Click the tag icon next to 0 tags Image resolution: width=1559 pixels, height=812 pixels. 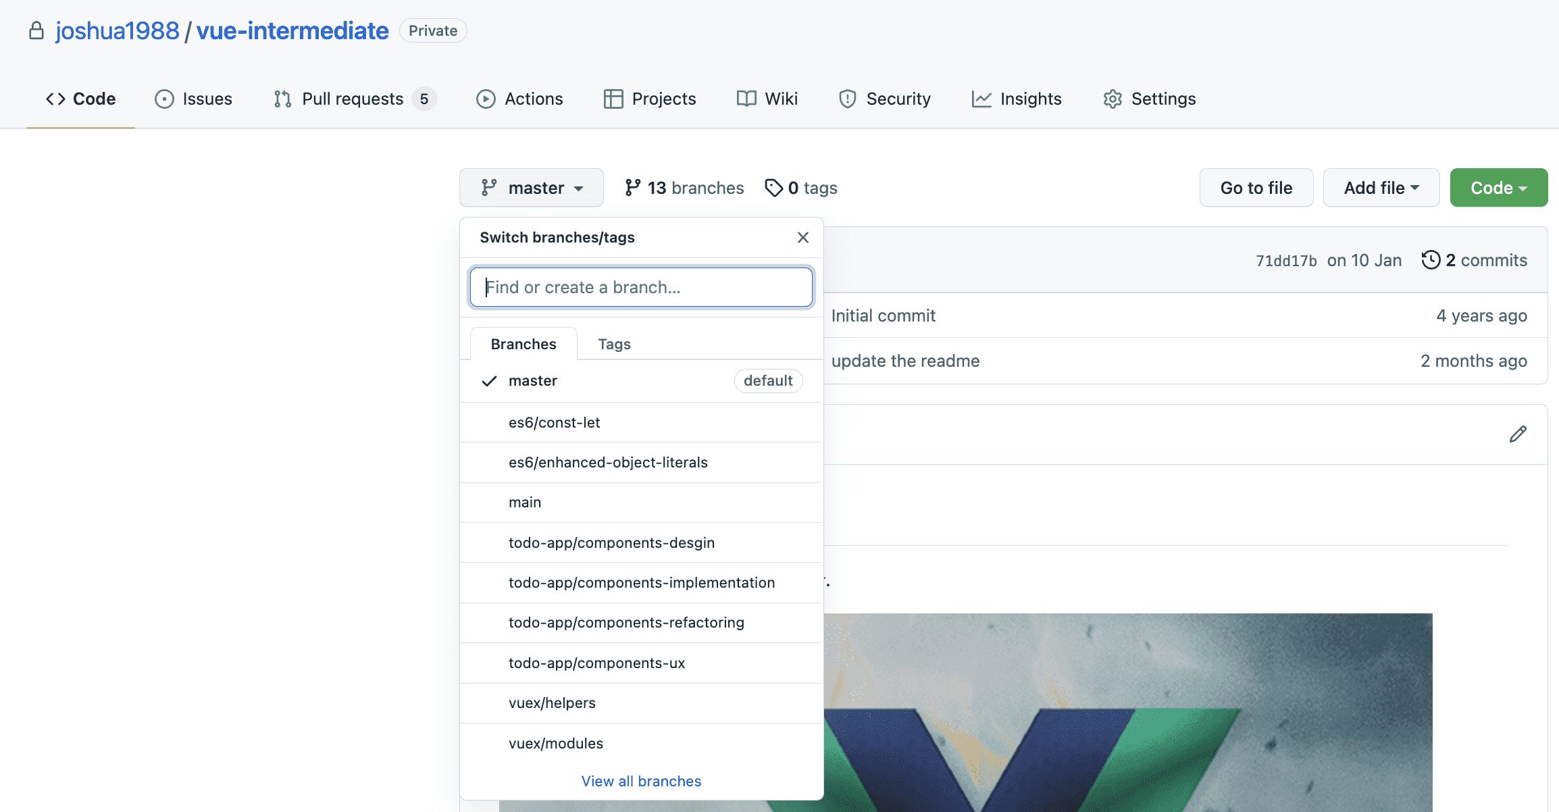[x=773, y=188]
